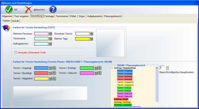Select the Auftrag / Hauptauftrag tree item

125,68
